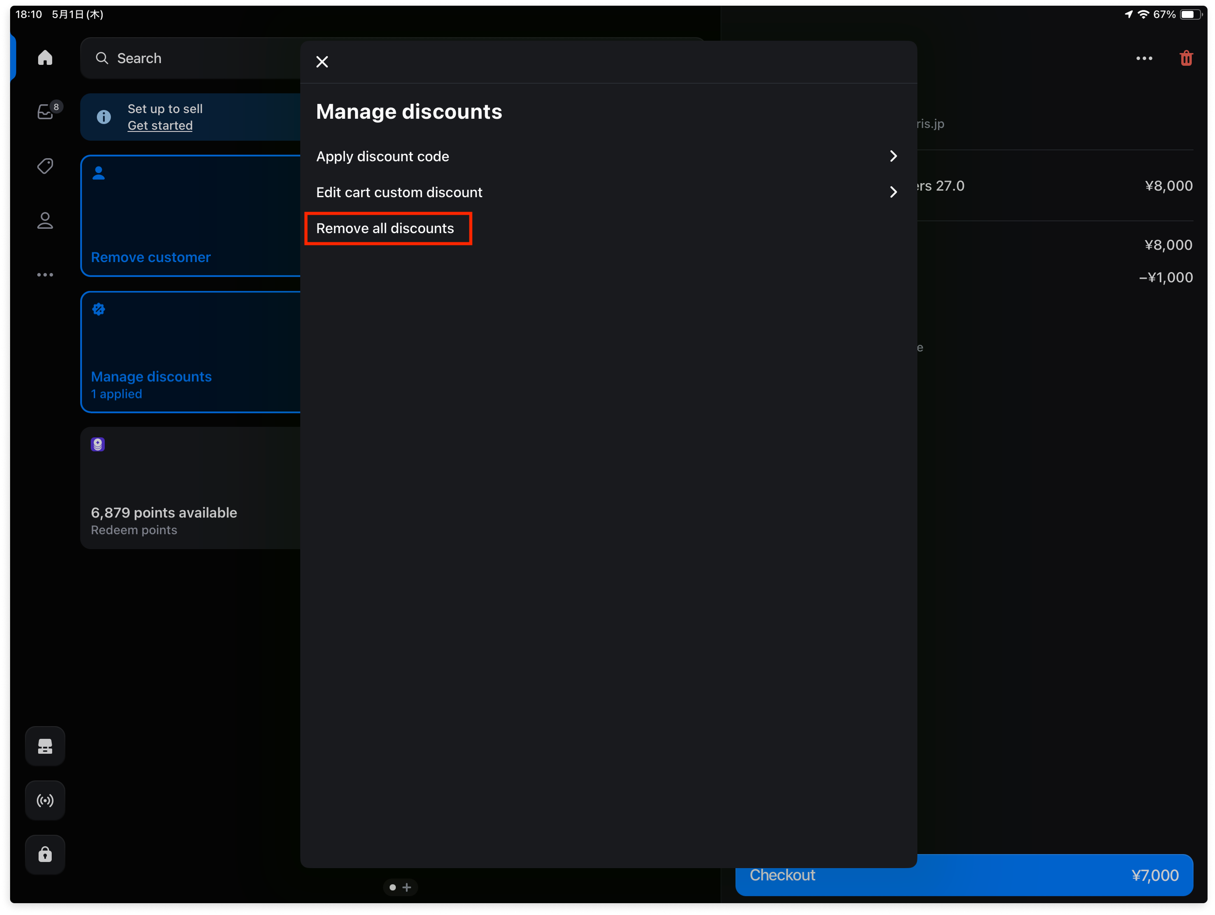
Task: Go to Home in sidebar
Action: tap(45, 58)
